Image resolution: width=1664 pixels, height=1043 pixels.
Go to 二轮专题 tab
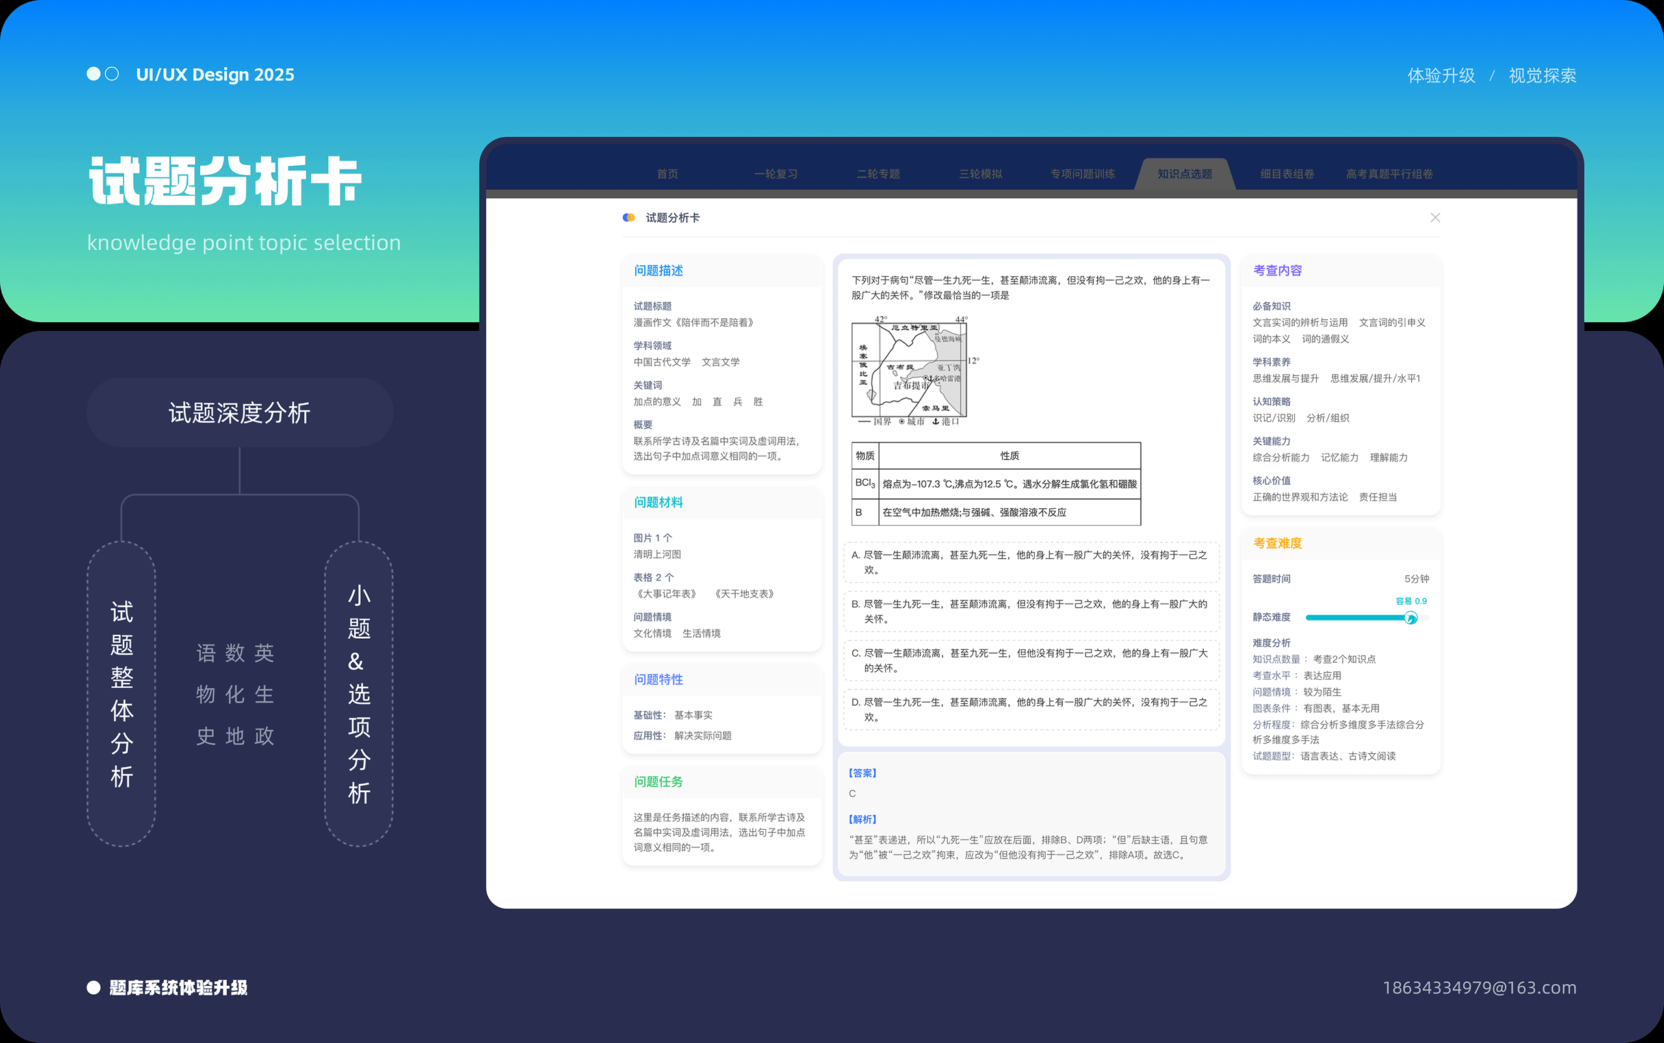coord(878,174)
